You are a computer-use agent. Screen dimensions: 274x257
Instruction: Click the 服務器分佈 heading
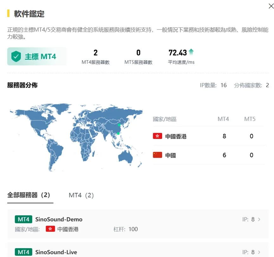(x=22, y=85)
